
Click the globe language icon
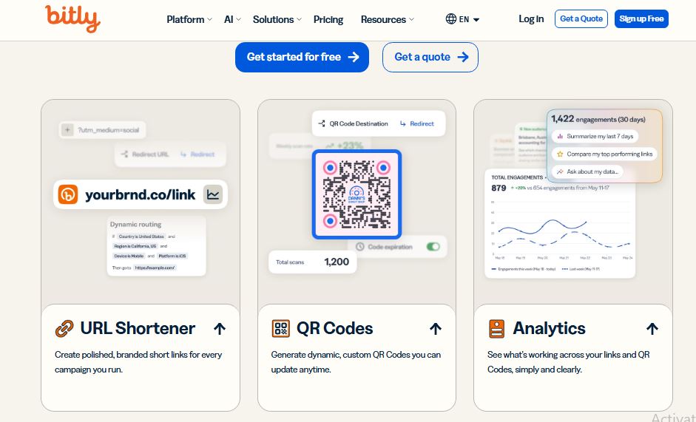tap(451, 19)
